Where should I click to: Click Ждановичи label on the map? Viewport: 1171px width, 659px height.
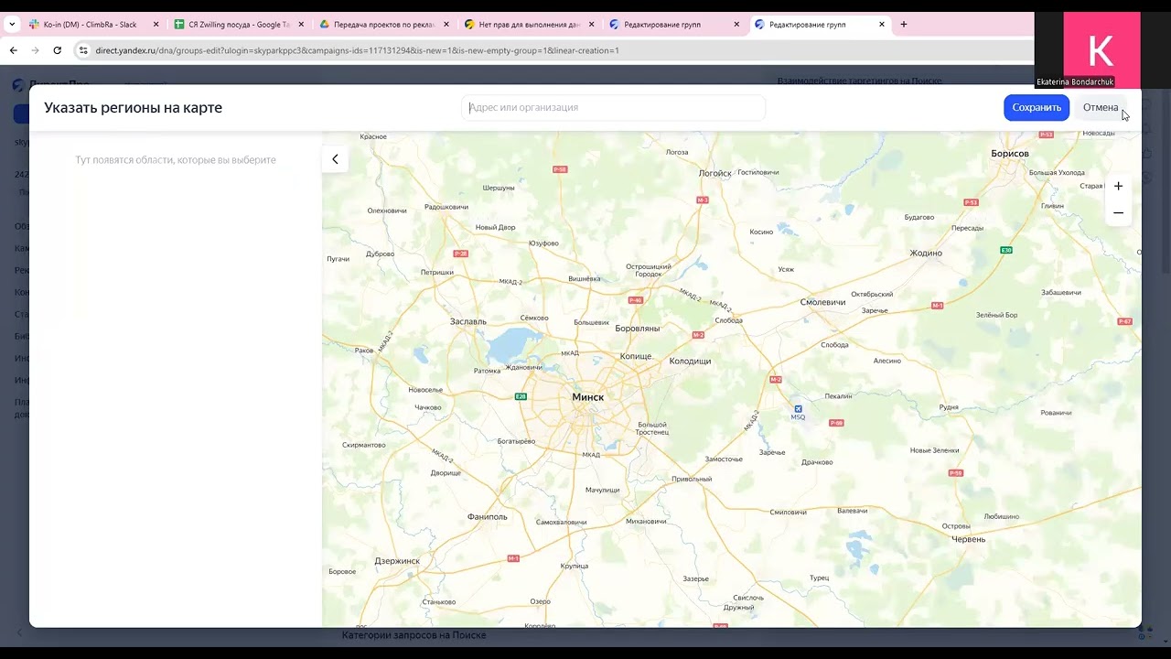click(x=523, y=367)
